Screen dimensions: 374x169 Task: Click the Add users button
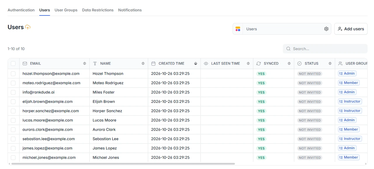[x=351, y=29]
